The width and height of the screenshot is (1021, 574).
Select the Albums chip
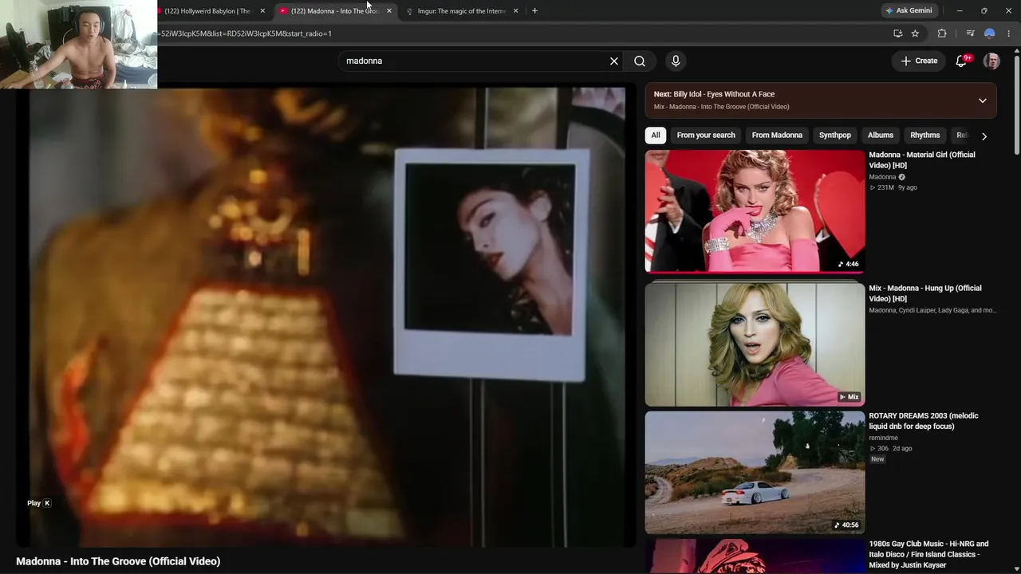point(881,136)
